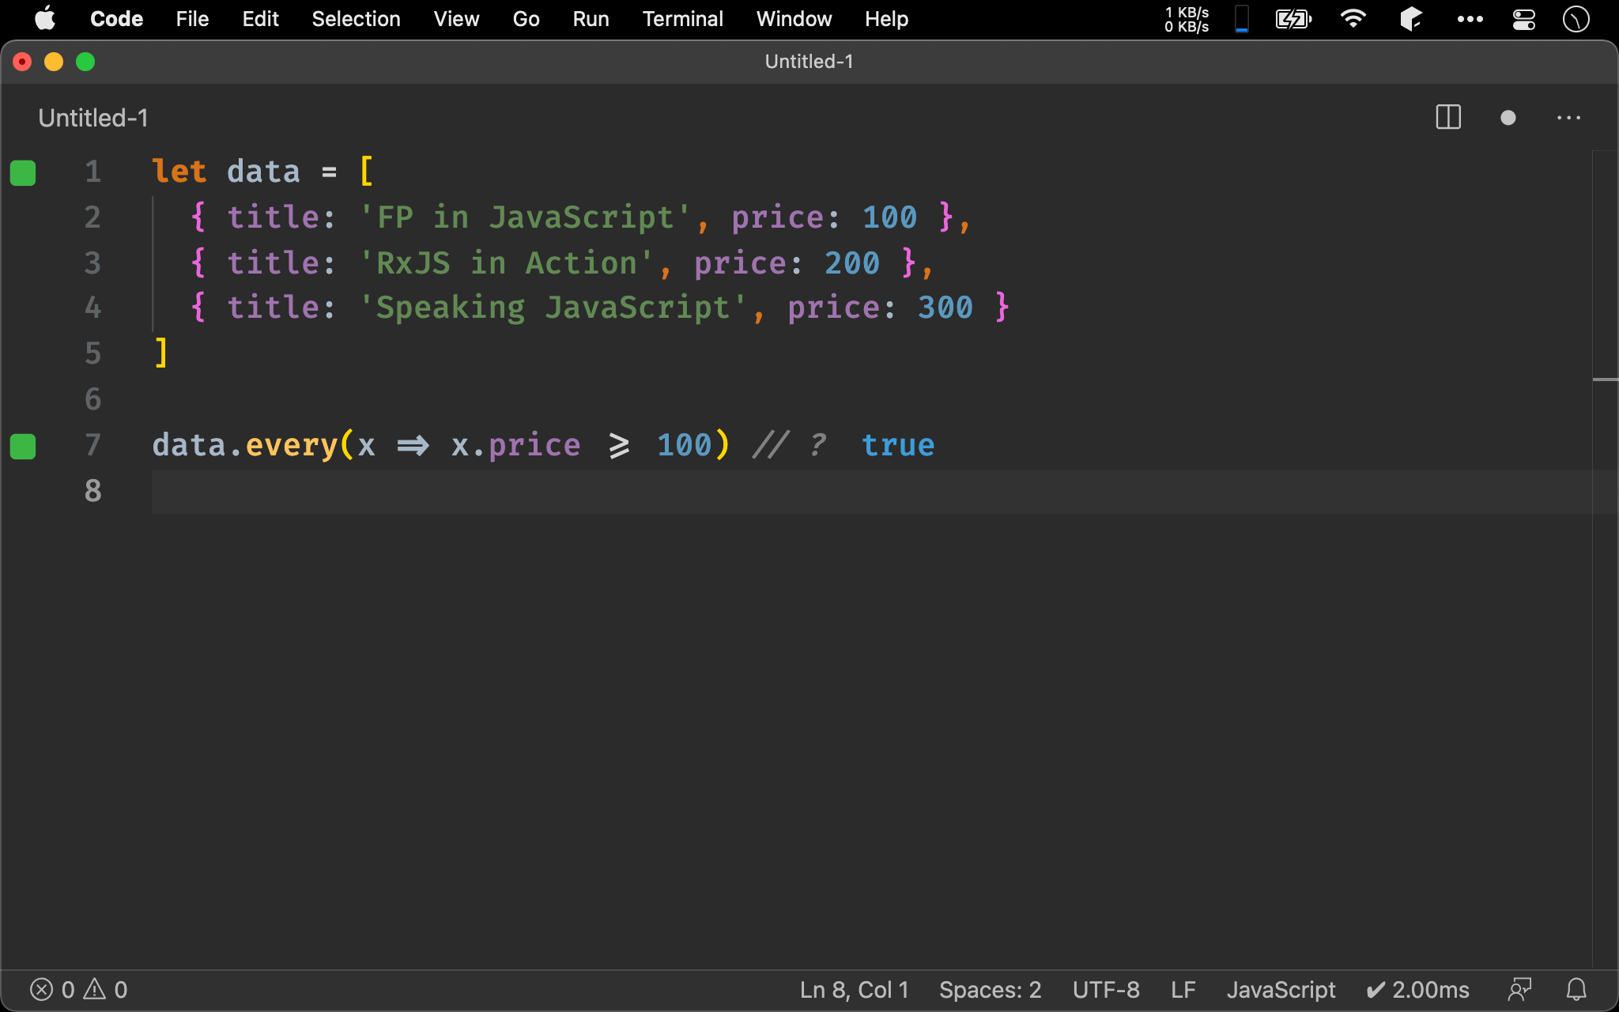The width and height of the screenshot is (1619, 1012).
Task: Click the errors and warnings status indicator
Action: tap(78, 989)
